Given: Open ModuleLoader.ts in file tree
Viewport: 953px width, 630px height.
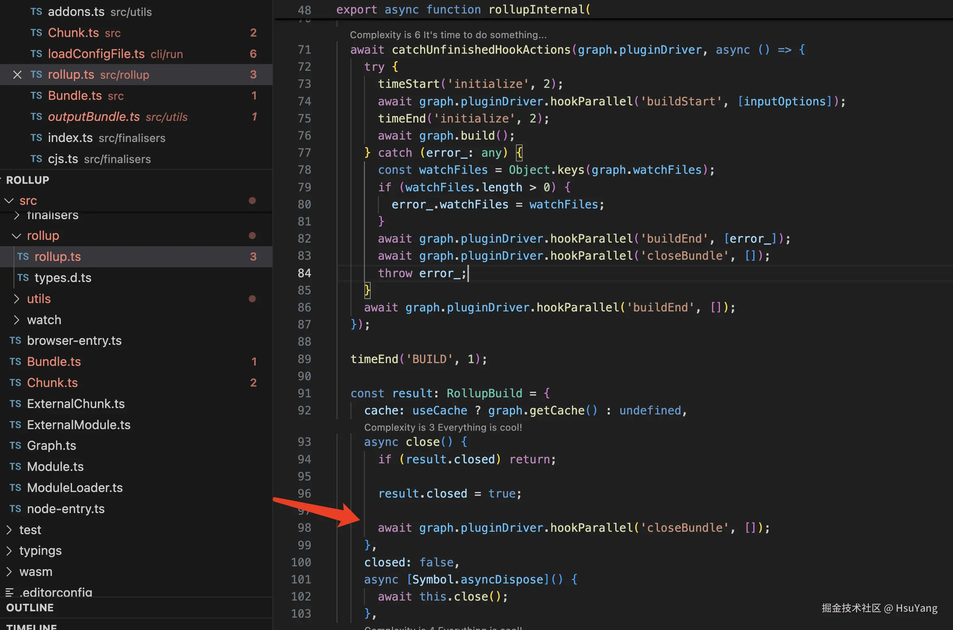Looking at the screenshot, I should point(75,488).
